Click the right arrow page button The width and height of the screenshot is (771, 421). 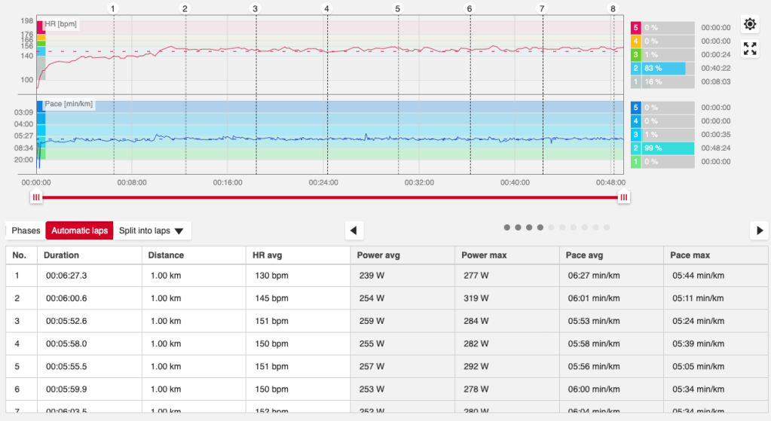coord(760,230)
